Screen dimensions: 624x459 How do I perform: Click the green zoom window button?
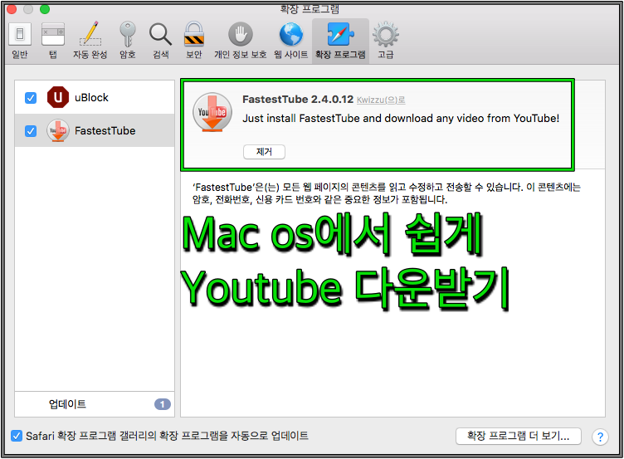tap(45, 9)
